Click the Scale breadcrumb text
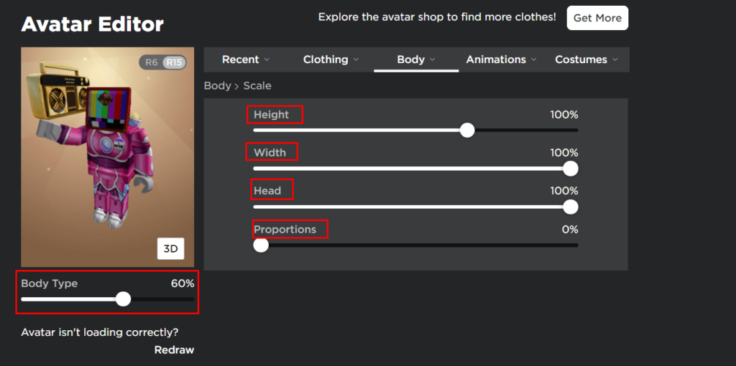 pyautogui.click(x=257, y=86)
